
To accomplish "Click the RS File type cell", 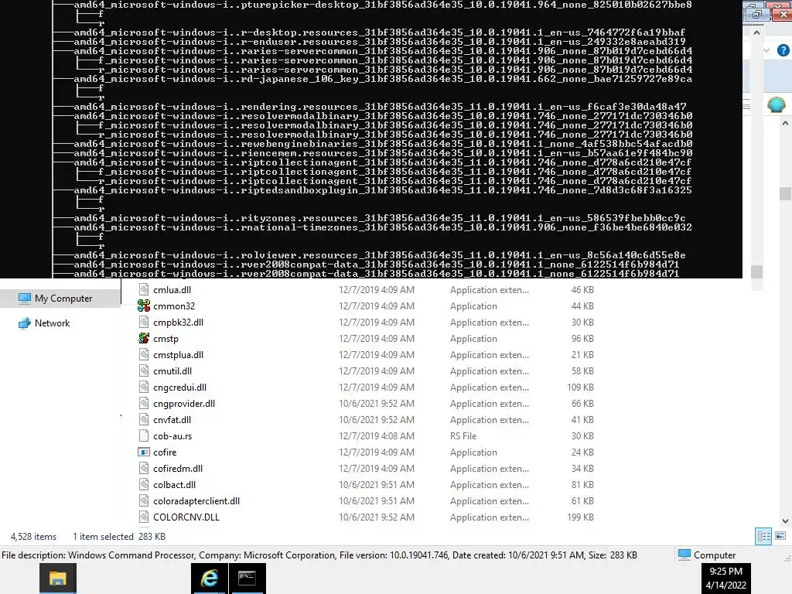I will tap(463, 435).
